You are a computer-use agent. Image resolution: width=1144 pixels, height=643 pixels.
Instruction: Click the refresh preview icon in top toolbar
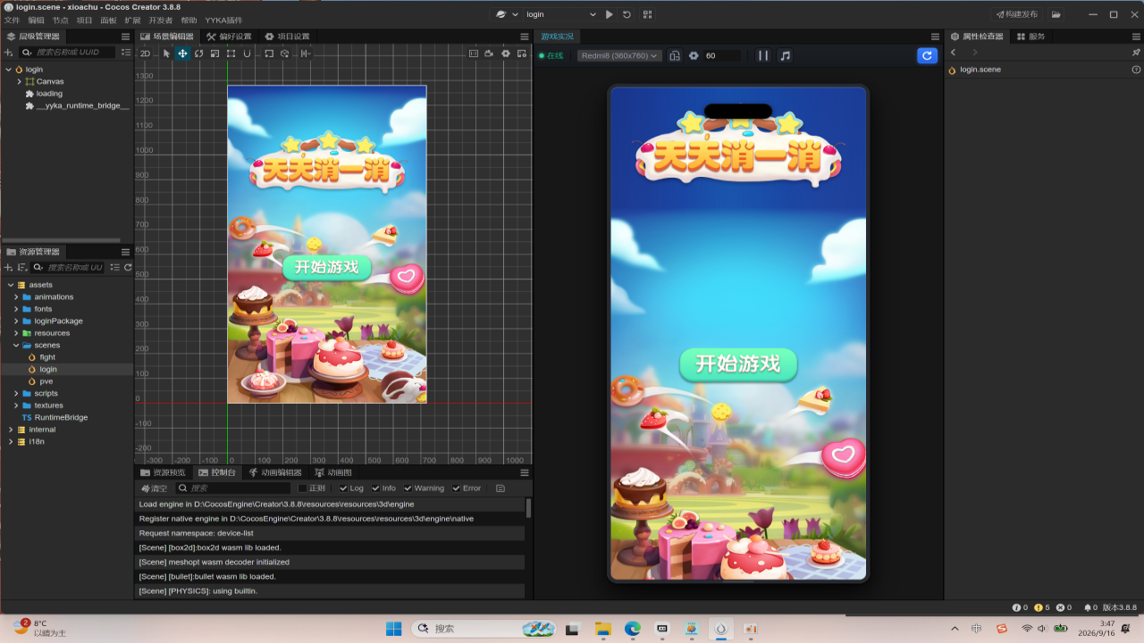pyautogui.click(x=627, y=14)
